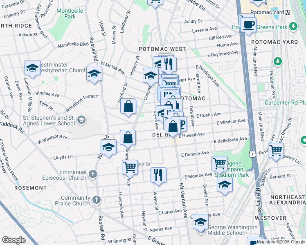Click the park tree icon east of Main Line Blvd
This screenshot has width=306, height=245.
coord(277,61)
